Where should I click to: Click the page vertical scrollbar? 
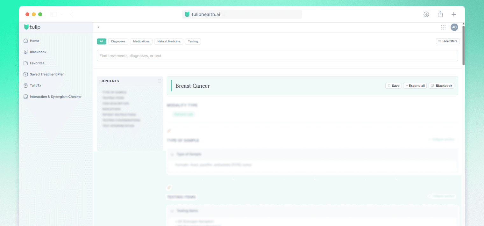(x=463, y=45)
